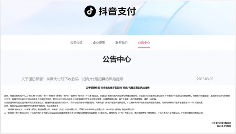Viewport: 236px width, 134px height.
Task: Go to the 联系我们 tab
Action: [x=122, y=43]
